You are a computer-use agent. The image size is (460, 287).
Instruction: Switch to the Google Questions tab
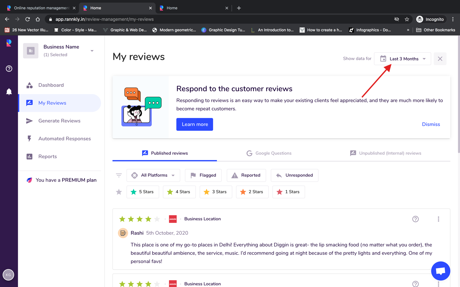click(x=269, y=153)
